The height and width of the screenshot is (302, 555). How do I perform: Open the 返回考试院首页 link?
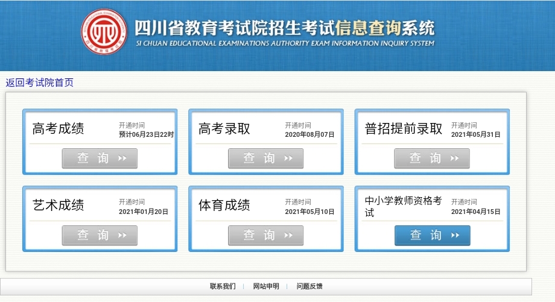39,83
